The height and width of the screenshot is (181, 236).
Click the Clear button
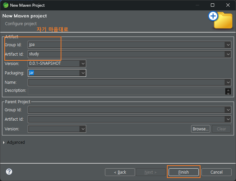[x=221, y=129]
